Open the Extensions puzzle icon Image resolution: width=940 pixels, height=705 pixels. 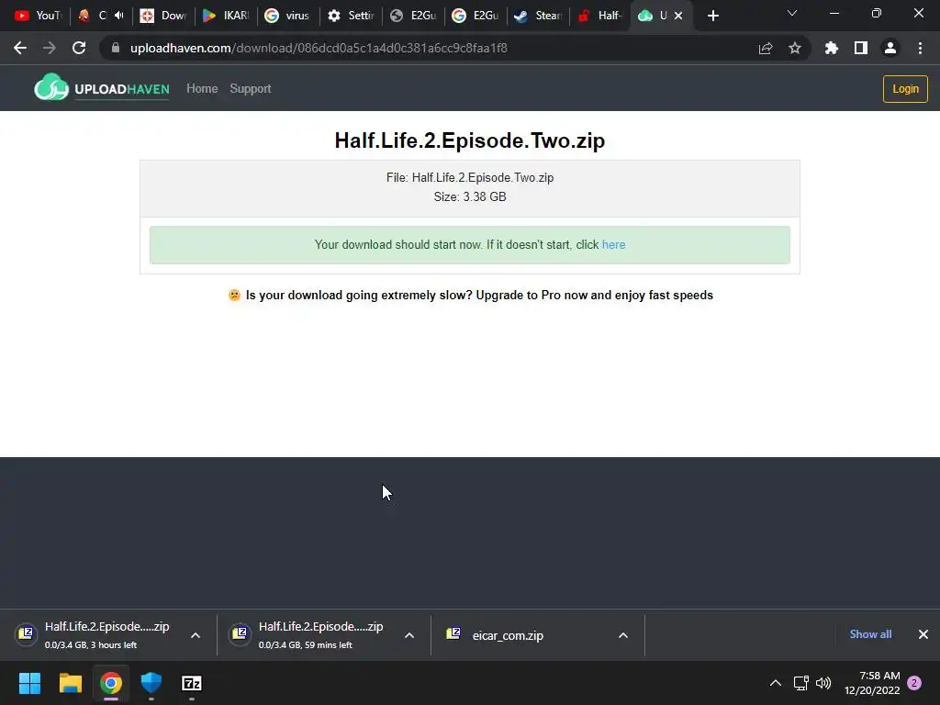coord(832,48)
